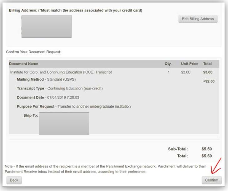228x191 pixels.
Task: Click the Ship To label
Action: coord(30,115)
